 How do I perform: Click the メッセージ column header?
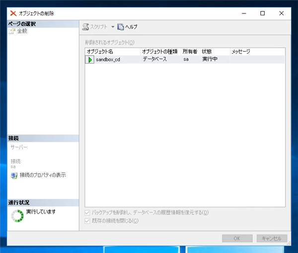coord(257,52)
